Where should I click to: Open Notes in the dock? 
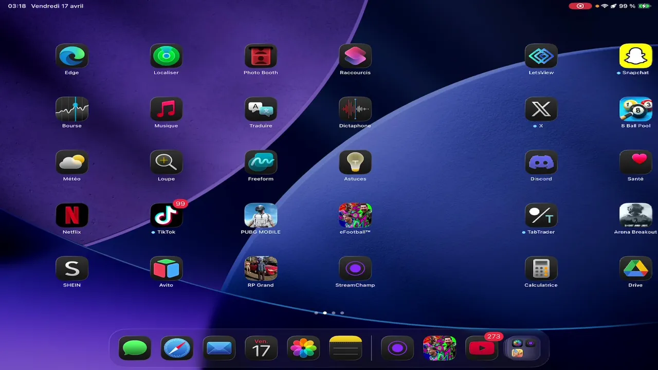pyautogui.click(x=345, y=348)
